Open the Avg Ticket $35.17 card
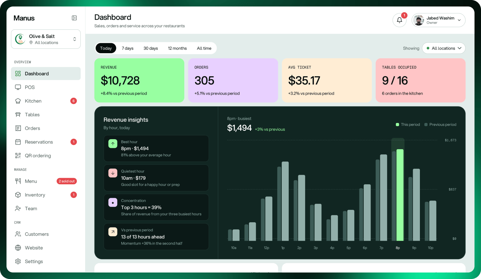 327,80
